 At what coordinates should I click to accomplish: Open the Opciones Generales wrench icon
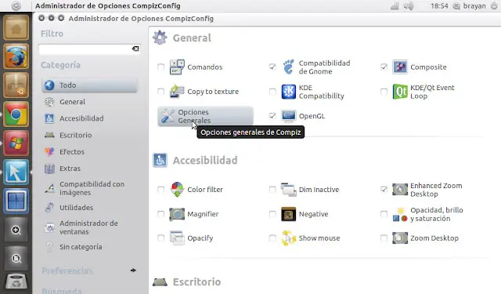[168, 116]
